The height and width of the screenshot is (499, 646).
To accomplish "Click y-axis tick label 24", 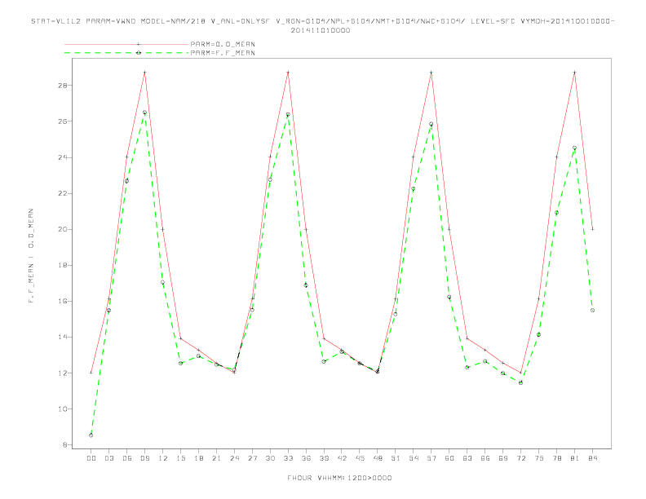I will click(63, 157).
